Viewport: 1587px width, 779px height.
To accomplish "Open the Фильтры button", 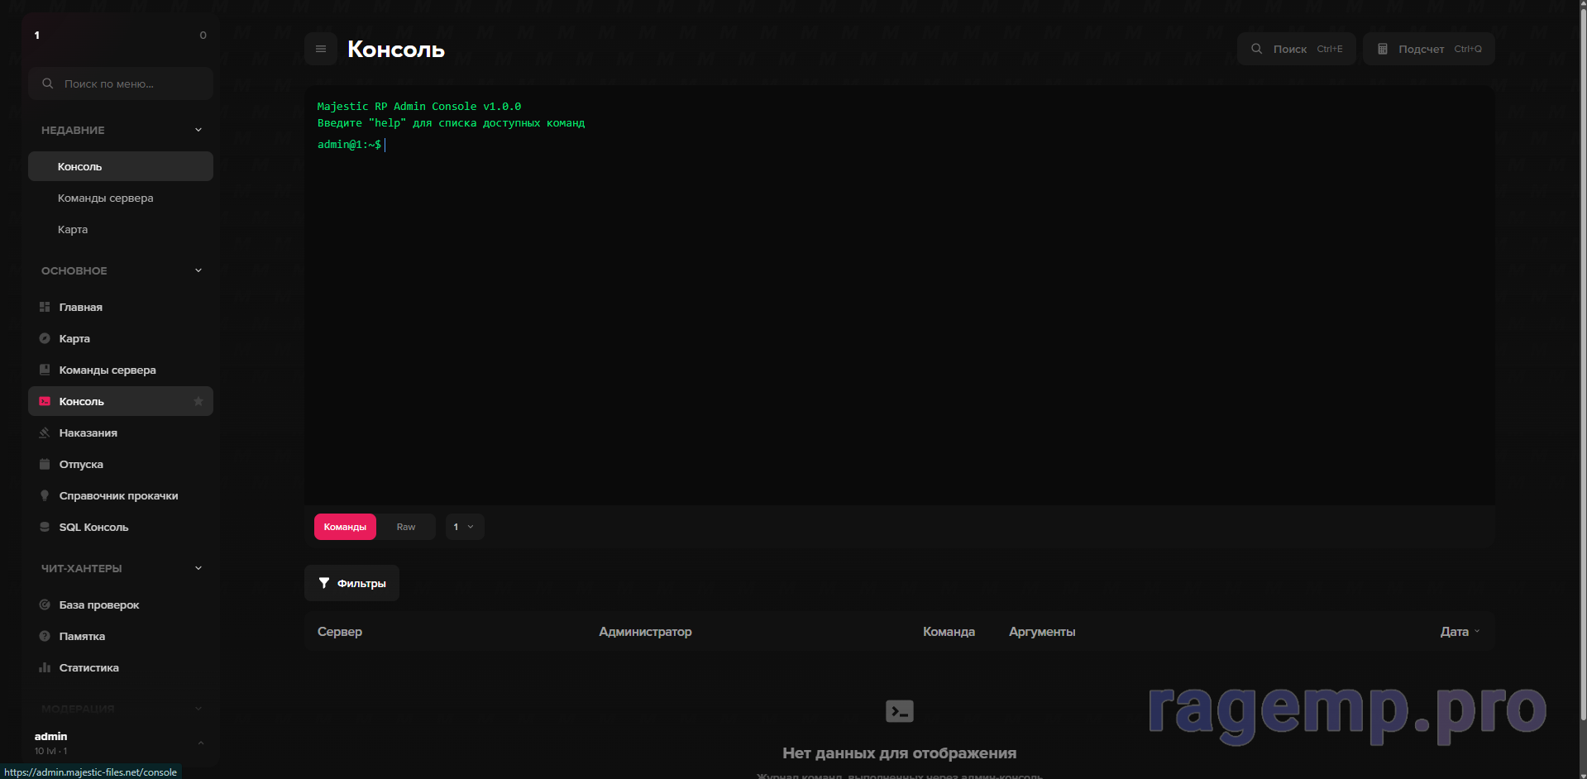I will pyautogui.click(x=351, y=583).
